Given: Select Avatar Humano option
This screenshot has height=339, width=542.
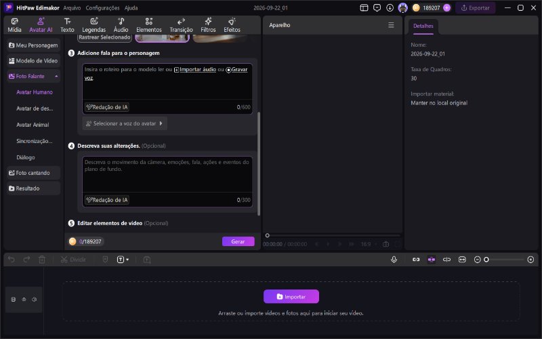Looking at the screenshot, I should (35, 92).
